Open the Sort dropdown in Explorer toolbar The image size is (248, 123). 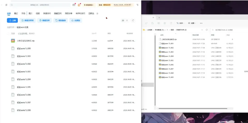[x=180, y=23]
